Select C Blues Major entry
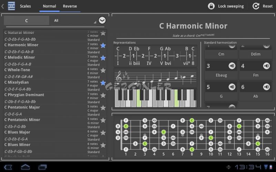The height and width of the screenshot is (172, 276). coord(55,135)
